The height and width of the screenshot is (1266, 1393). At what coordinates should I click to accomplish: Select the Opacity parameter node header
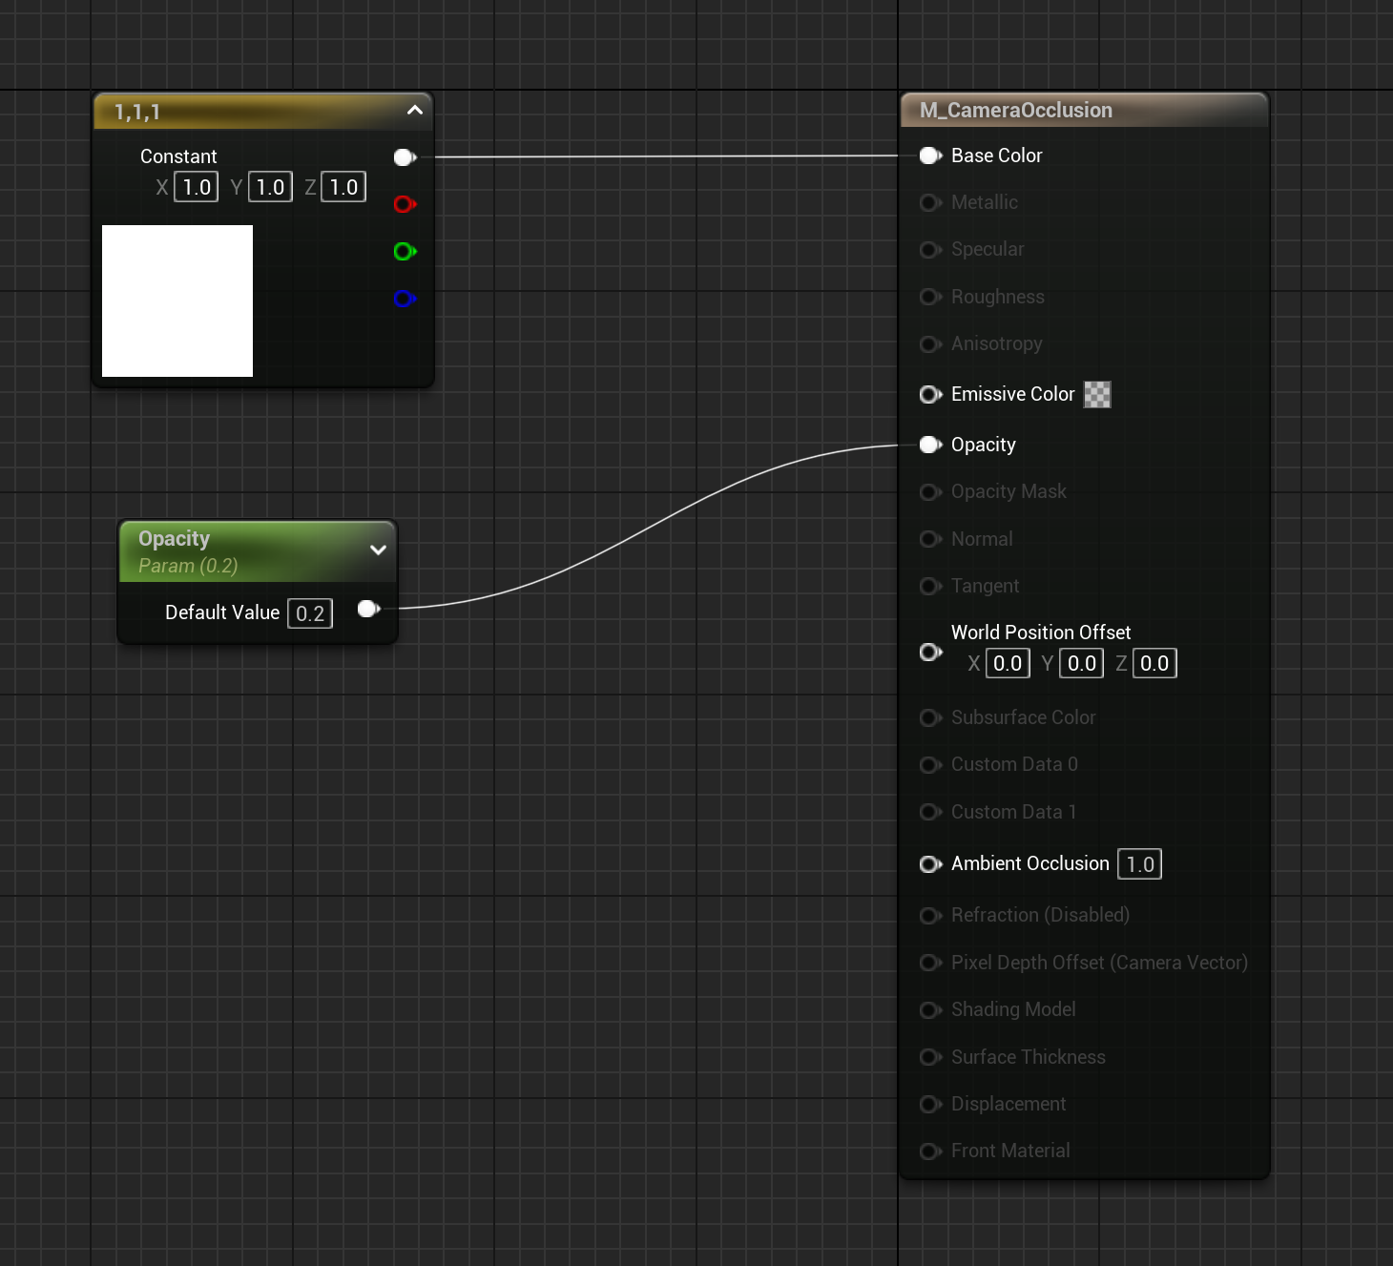coord(258,551)
